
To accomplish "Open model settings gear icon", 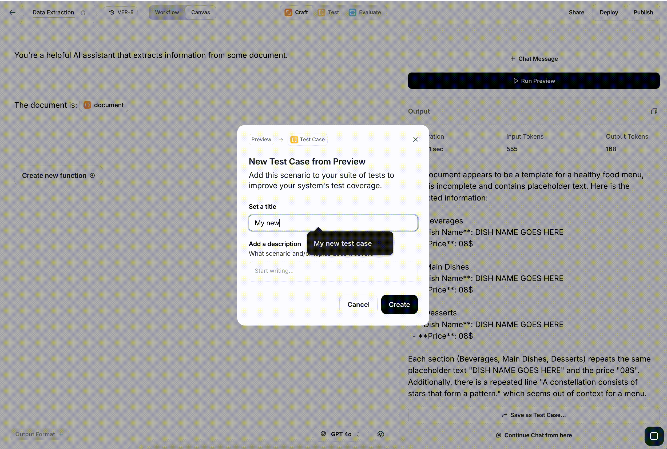I will coord(380,434).
